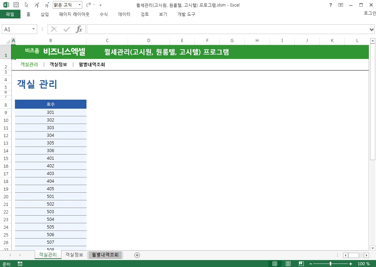Switch to Page Break Preview icon

point(301,264)
